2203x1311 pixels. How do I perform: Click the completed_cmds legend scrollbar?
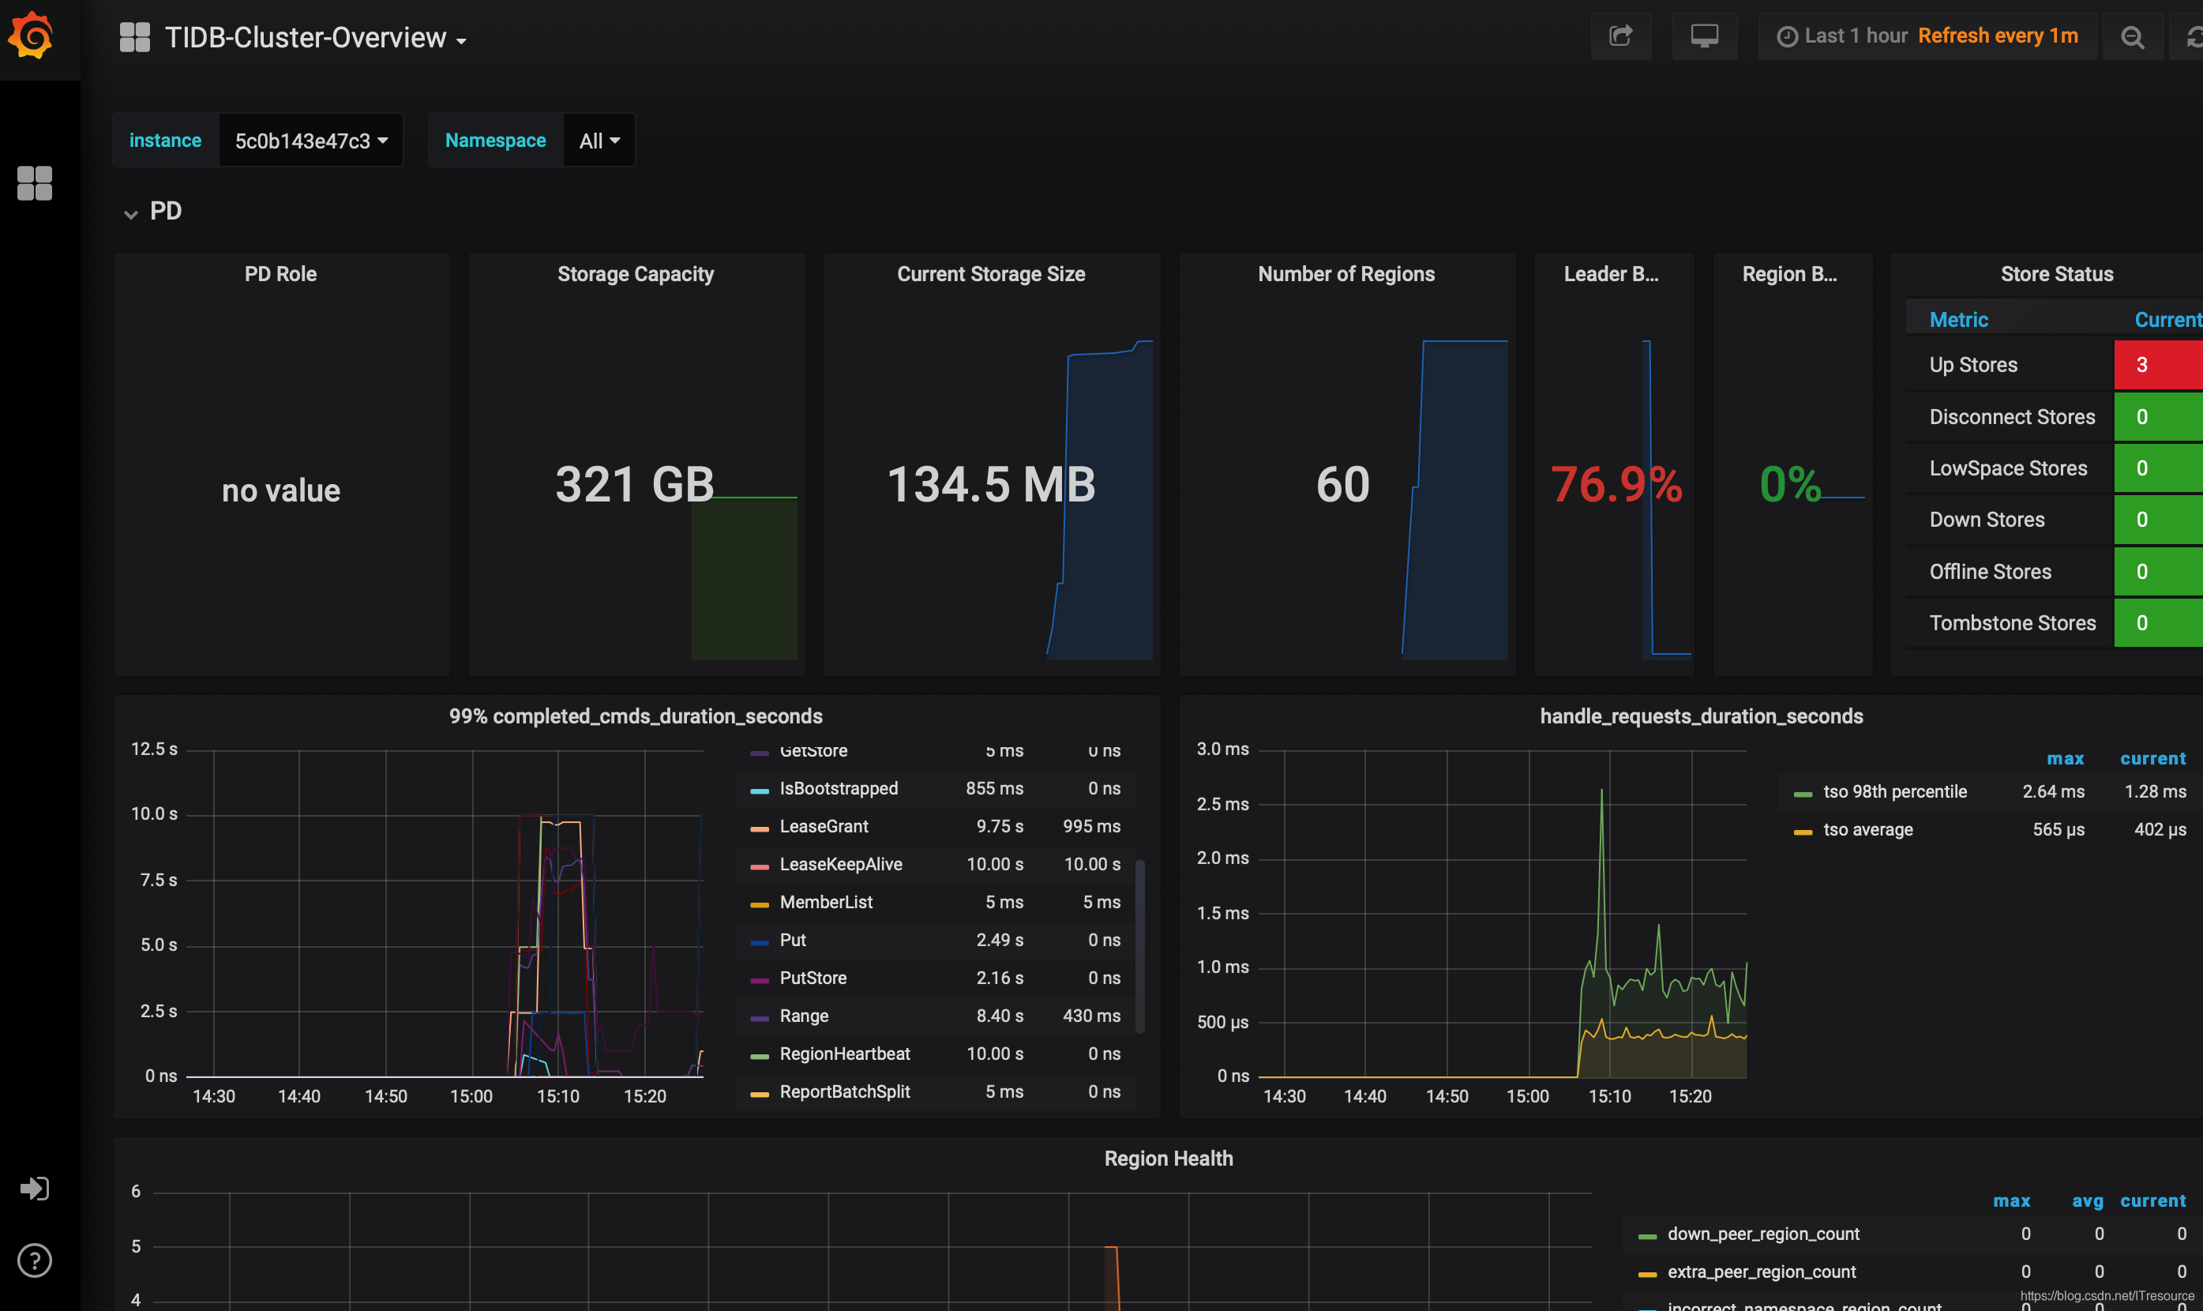pos(1139,945)
